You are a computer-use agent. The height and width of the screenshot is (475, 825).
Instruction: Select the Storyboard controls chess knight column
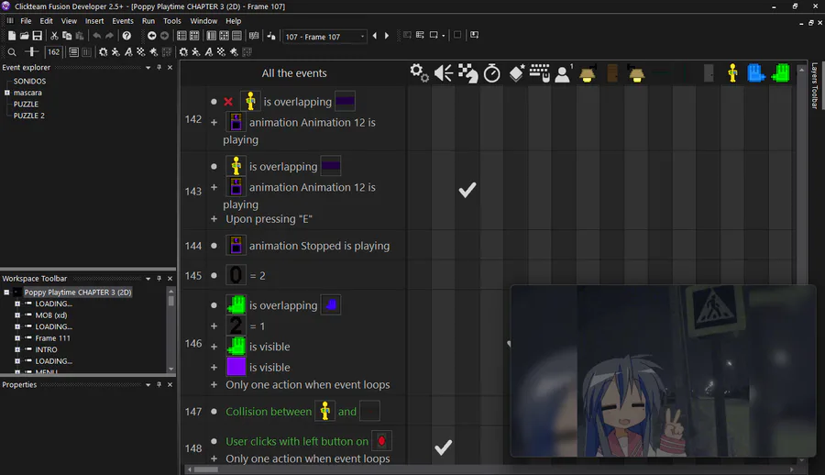pos(467,73)
